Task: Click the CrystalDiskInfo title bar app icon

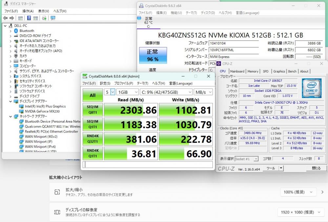Action: [141, 6]
